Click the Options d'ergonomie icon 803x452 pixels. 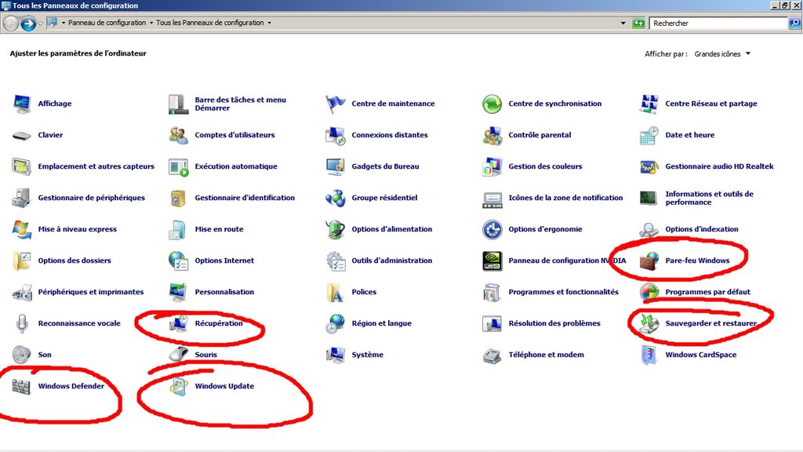[492, 229]
